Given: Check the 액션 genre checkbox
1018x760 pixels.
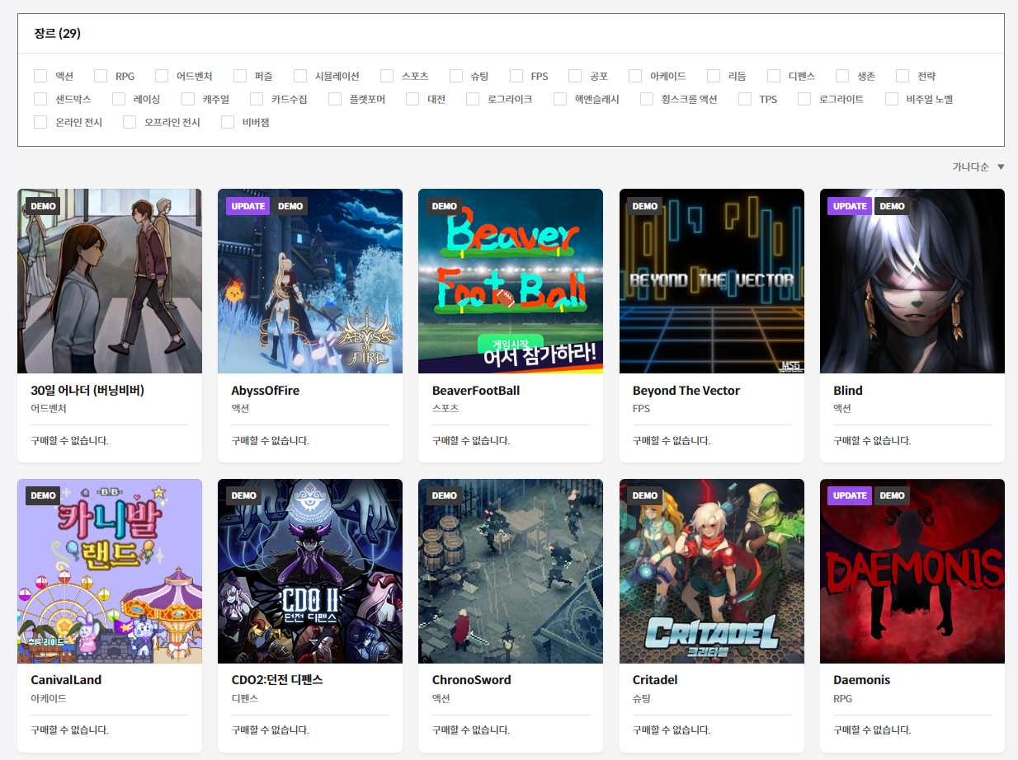Looking at the screenshot, I should (40, 76).
